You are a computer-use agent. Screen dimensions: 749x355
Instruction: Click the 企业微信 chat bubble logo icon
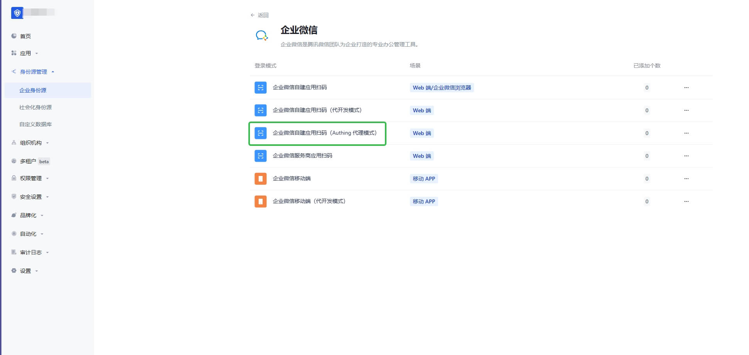pos(262,35)
